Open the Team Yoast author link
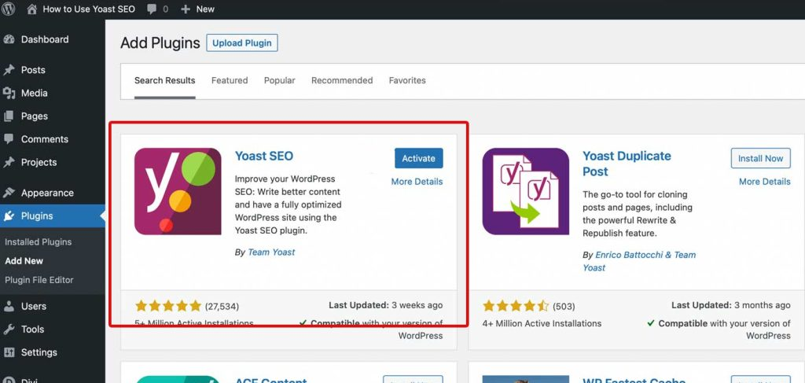This screenshot has height=383, width=805. [271, 252]
